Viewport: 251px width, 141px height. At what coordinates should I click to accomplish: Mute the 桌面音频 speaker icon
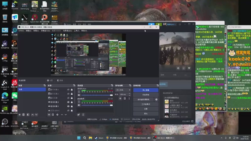[x=79, y=105]
